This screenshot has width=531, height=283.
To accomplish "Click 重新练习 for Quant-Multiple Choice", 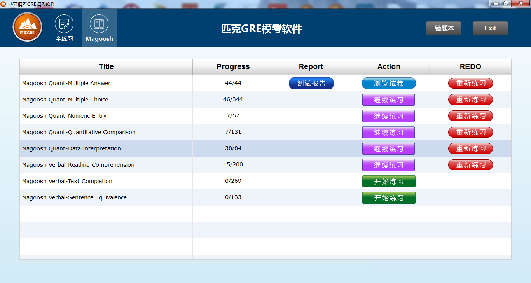I will pyautogui.click(x=470, y=100).
